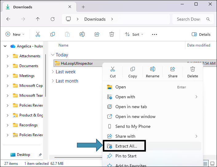Click the horizontal scrollbar under the file list

point(78,157)
